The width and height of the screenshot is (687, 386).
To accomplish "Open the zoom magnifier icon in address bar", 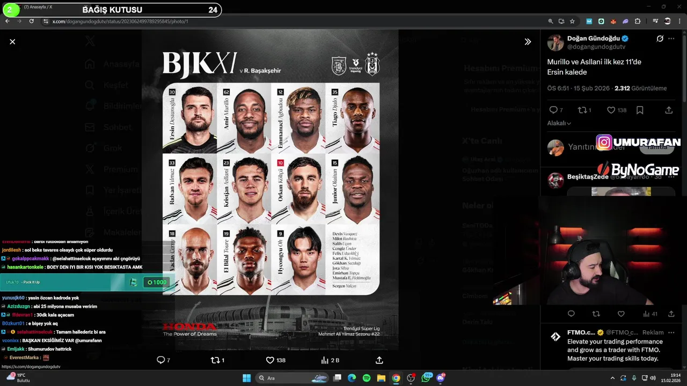I will tap(551, 21).
